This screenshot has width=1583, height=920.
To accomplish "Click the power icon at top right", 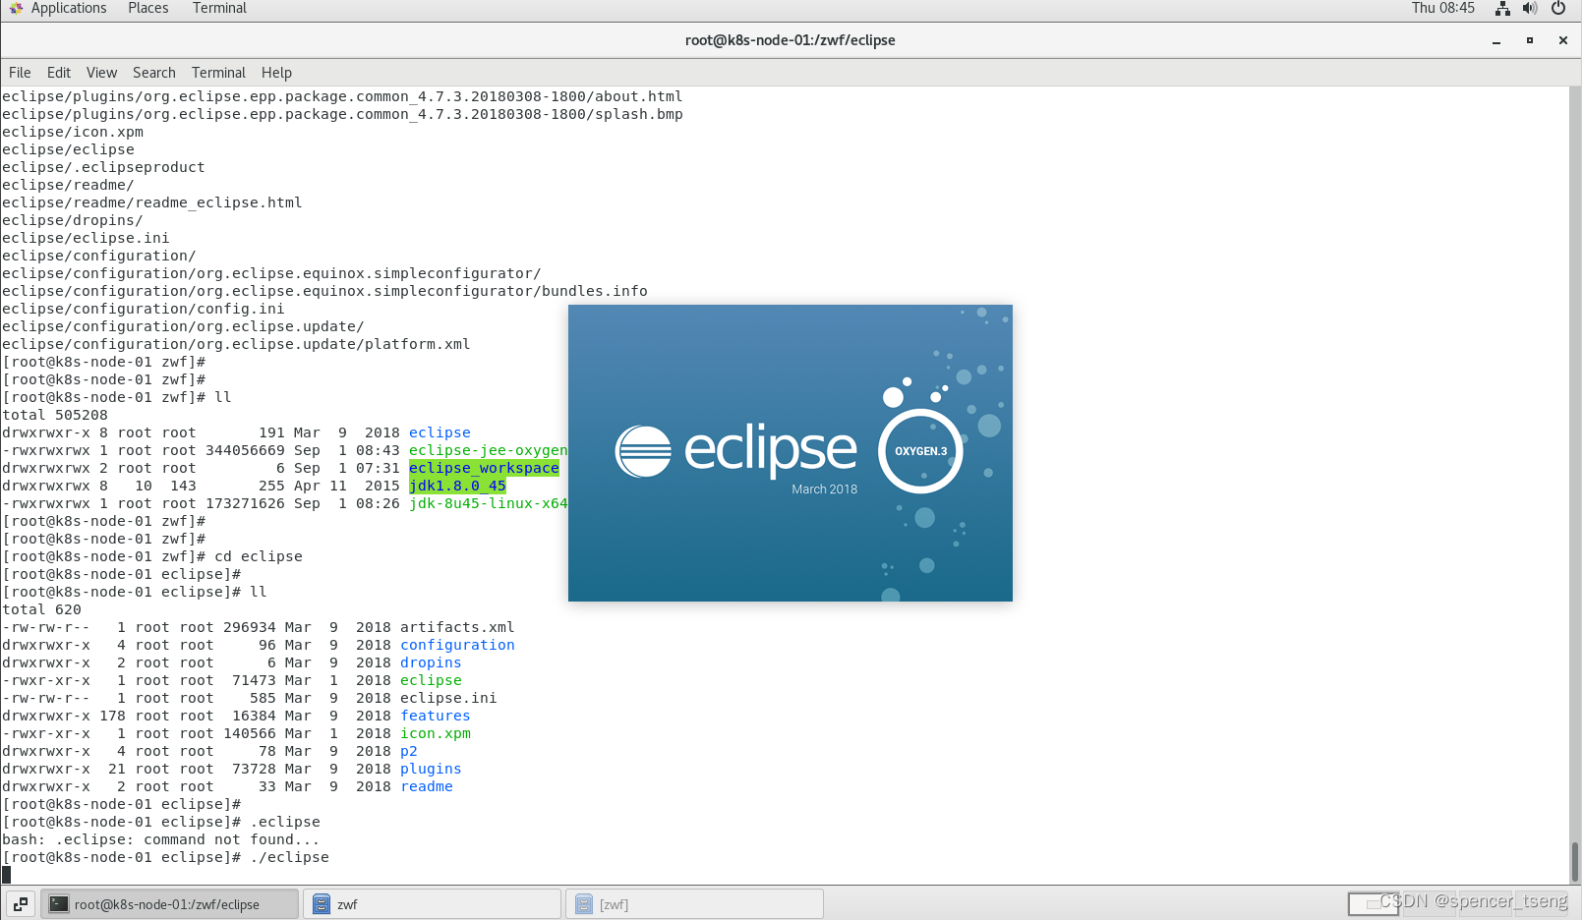I will pos(1558,8).
